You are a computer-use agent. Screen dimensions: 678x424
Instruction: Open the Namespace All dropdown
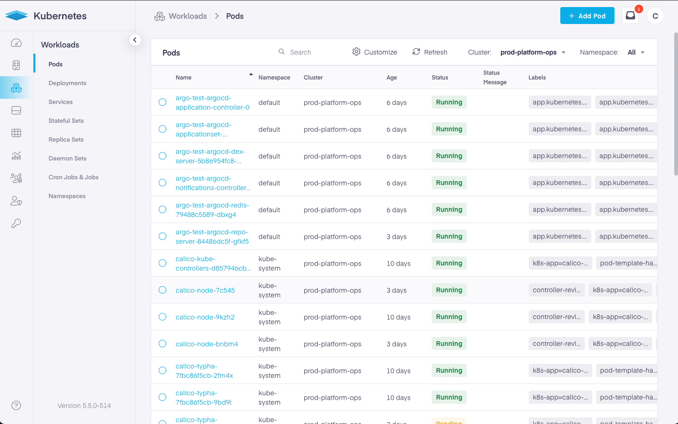(x=636, y=52)
